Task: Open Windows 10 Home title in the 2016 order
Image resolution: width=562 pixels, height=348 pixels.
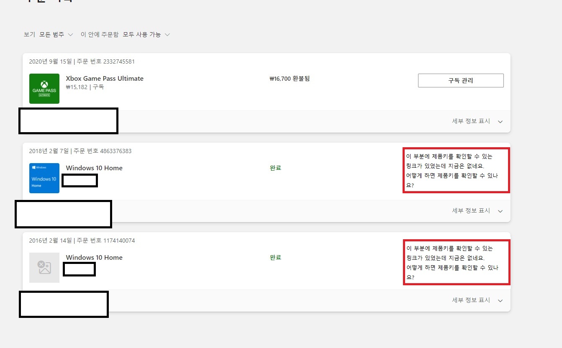Action: (94, 257)
